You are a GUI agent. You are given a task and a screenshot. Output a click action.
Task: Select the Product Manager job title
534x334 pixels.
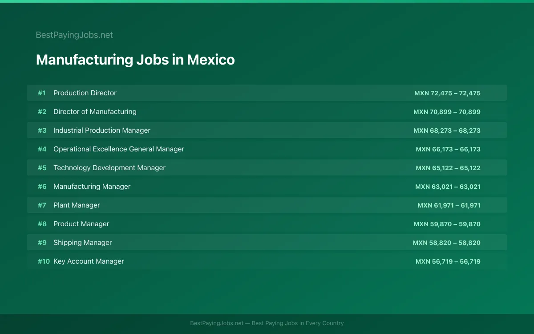[x=81, y=224]
